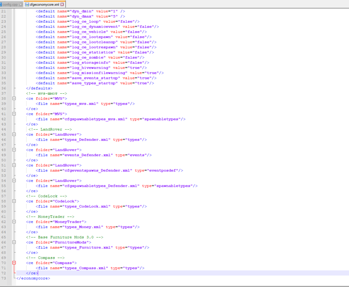
Task: Collapse the FurnitureMods block fold at line 66
Action: point(14,242)
